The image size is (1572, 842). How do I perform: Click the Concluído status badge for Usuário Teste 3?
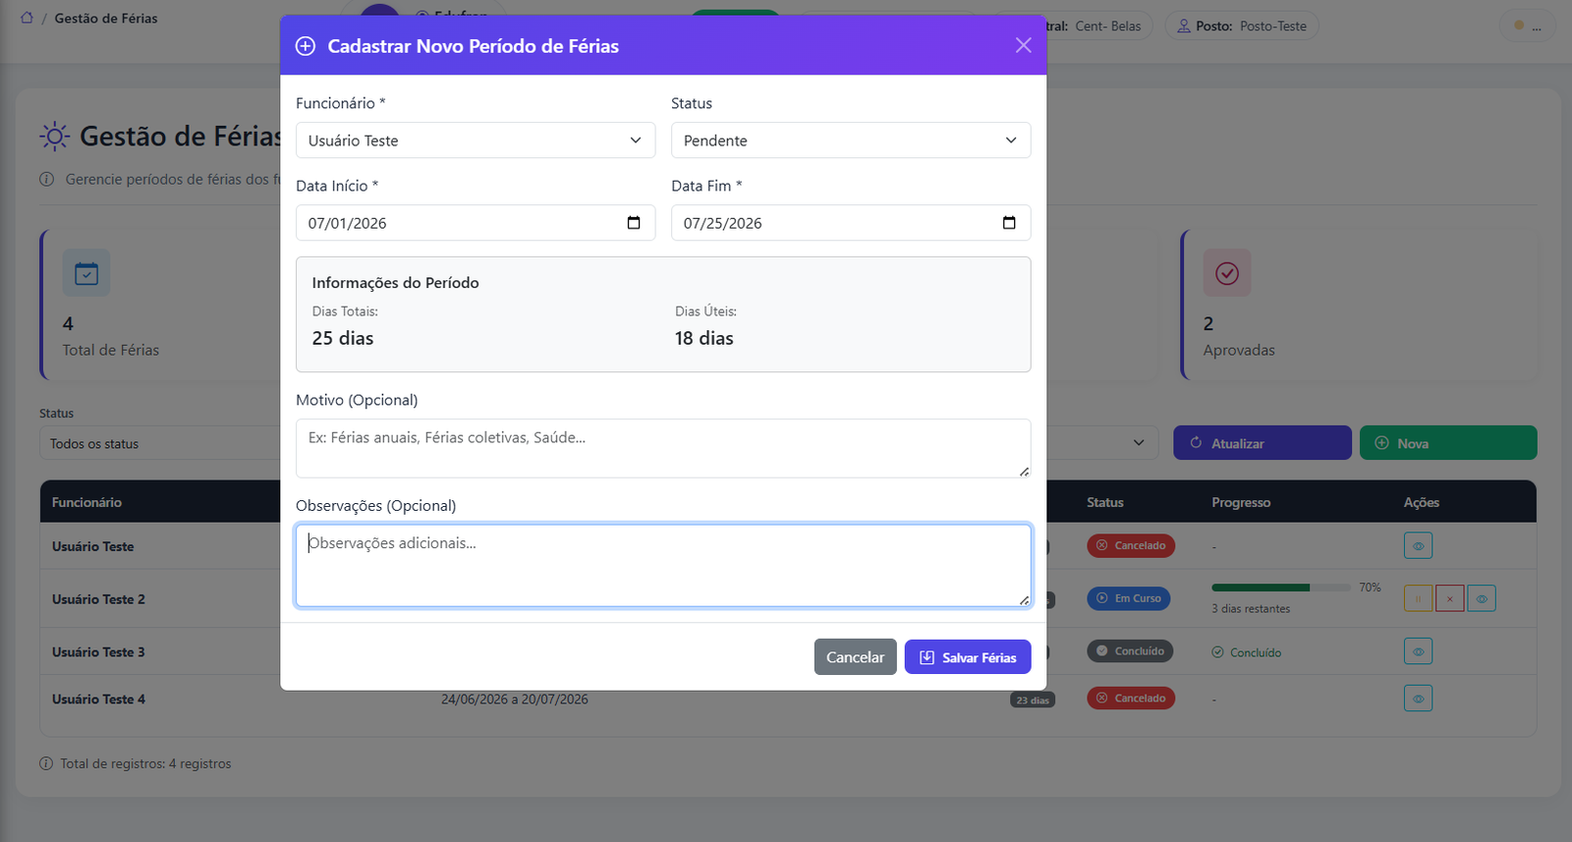[1130, 650]
